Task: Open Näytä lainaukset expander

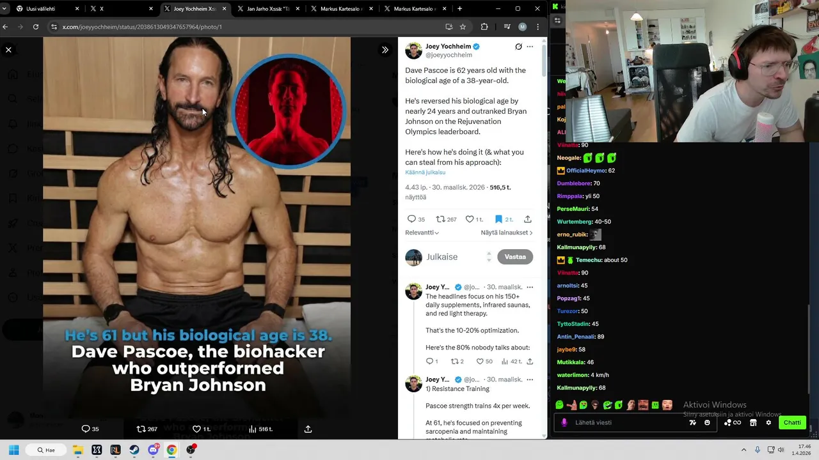Action: (507, 233)
